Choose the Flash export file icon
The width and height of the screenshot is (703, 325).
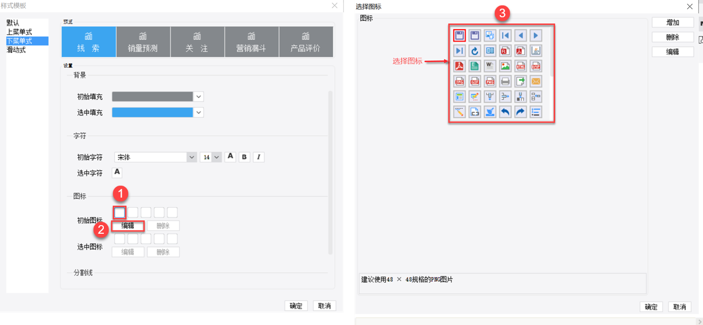pyautogui.click(x=505, y=51)
